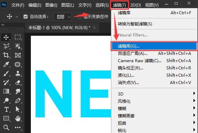Select the Eraser tool
198x133 pixels.
click(x=18, y=83)
